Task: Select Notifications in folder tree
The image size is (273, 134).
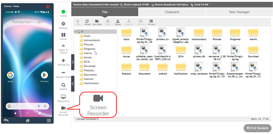Action: point(91,83)
